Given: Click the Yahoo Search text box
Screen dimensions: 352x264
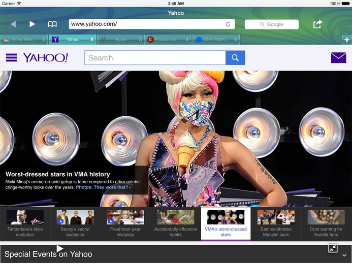Looking at the screenshot, I should click(155, 58).
